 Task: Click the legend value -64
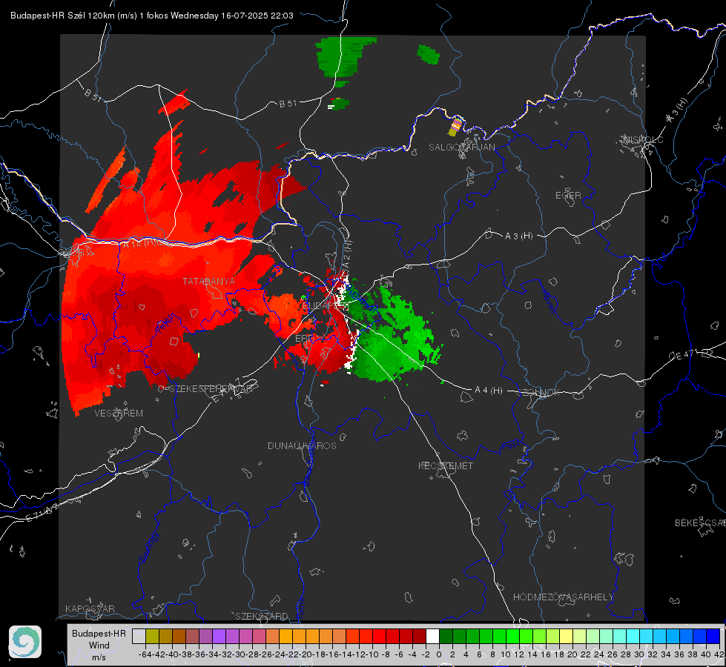click(145, 654)
